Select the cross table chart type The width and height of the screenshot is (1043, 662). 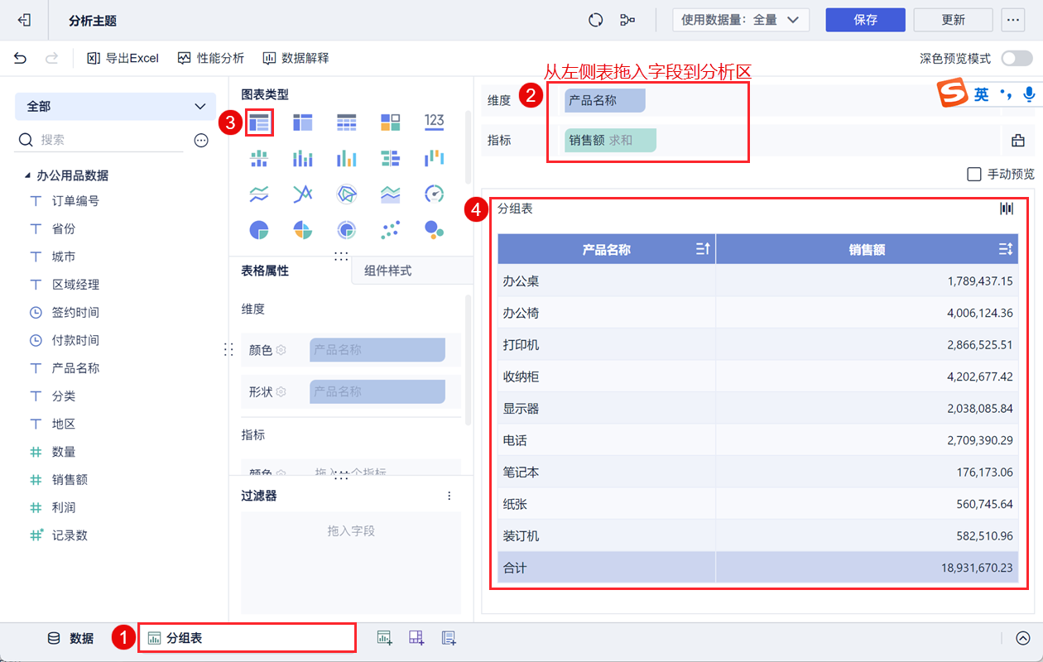(x=303, y=122)
